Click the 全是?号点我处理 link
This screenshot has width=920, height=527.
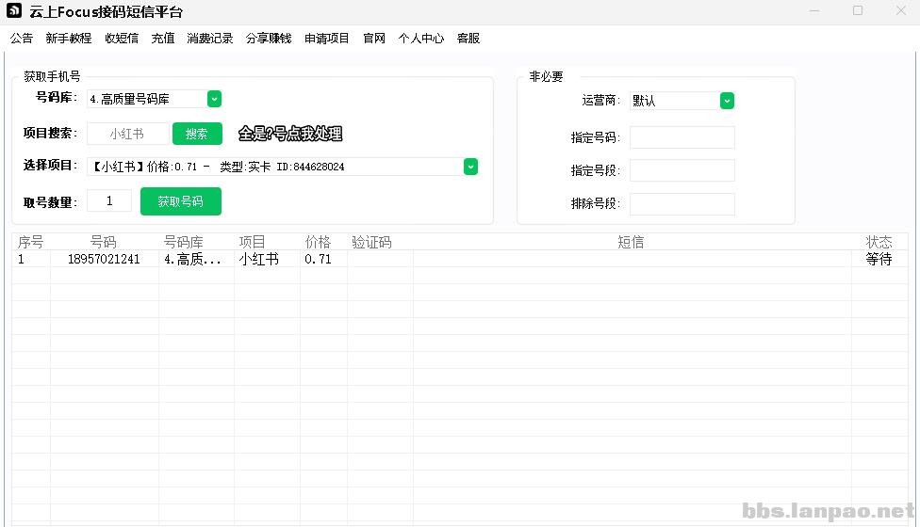pyautogui.click(x=290, y=134)
